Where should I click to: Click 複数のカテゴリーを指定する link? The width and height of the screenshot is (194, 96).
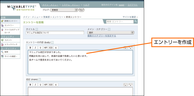102,36
